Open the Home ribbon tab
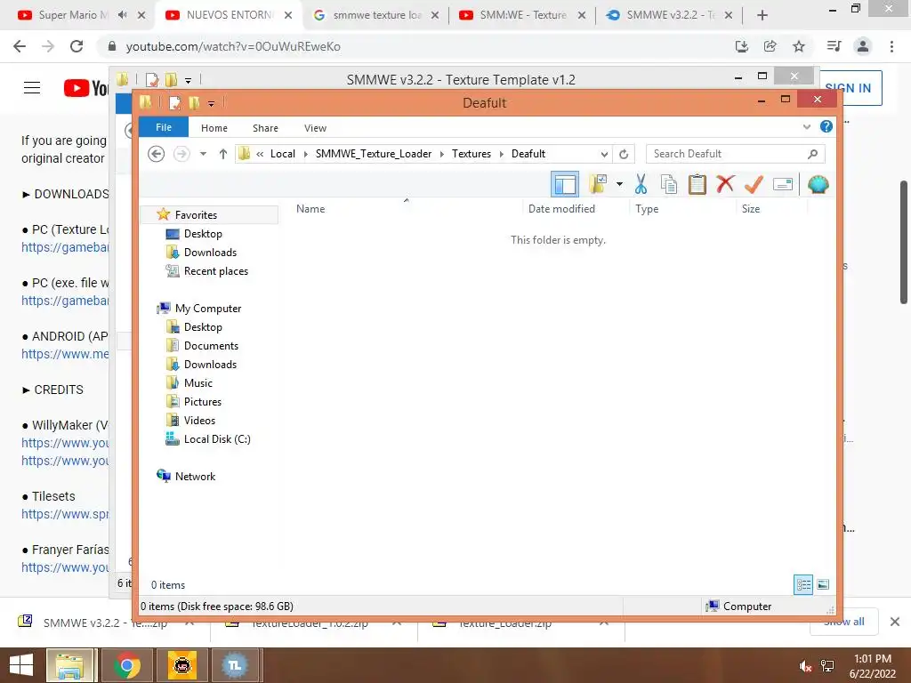Screen dimensions: 911x683 tap(214, 128)
